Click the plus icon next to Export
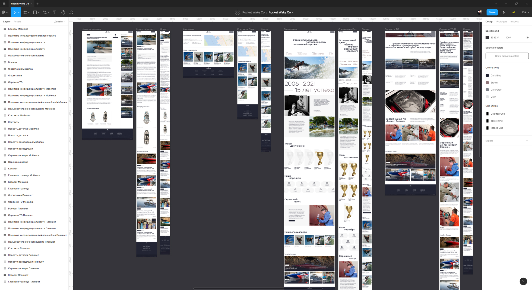The width and height of the screenshot is (532, 290). click(x=527, y=141)
